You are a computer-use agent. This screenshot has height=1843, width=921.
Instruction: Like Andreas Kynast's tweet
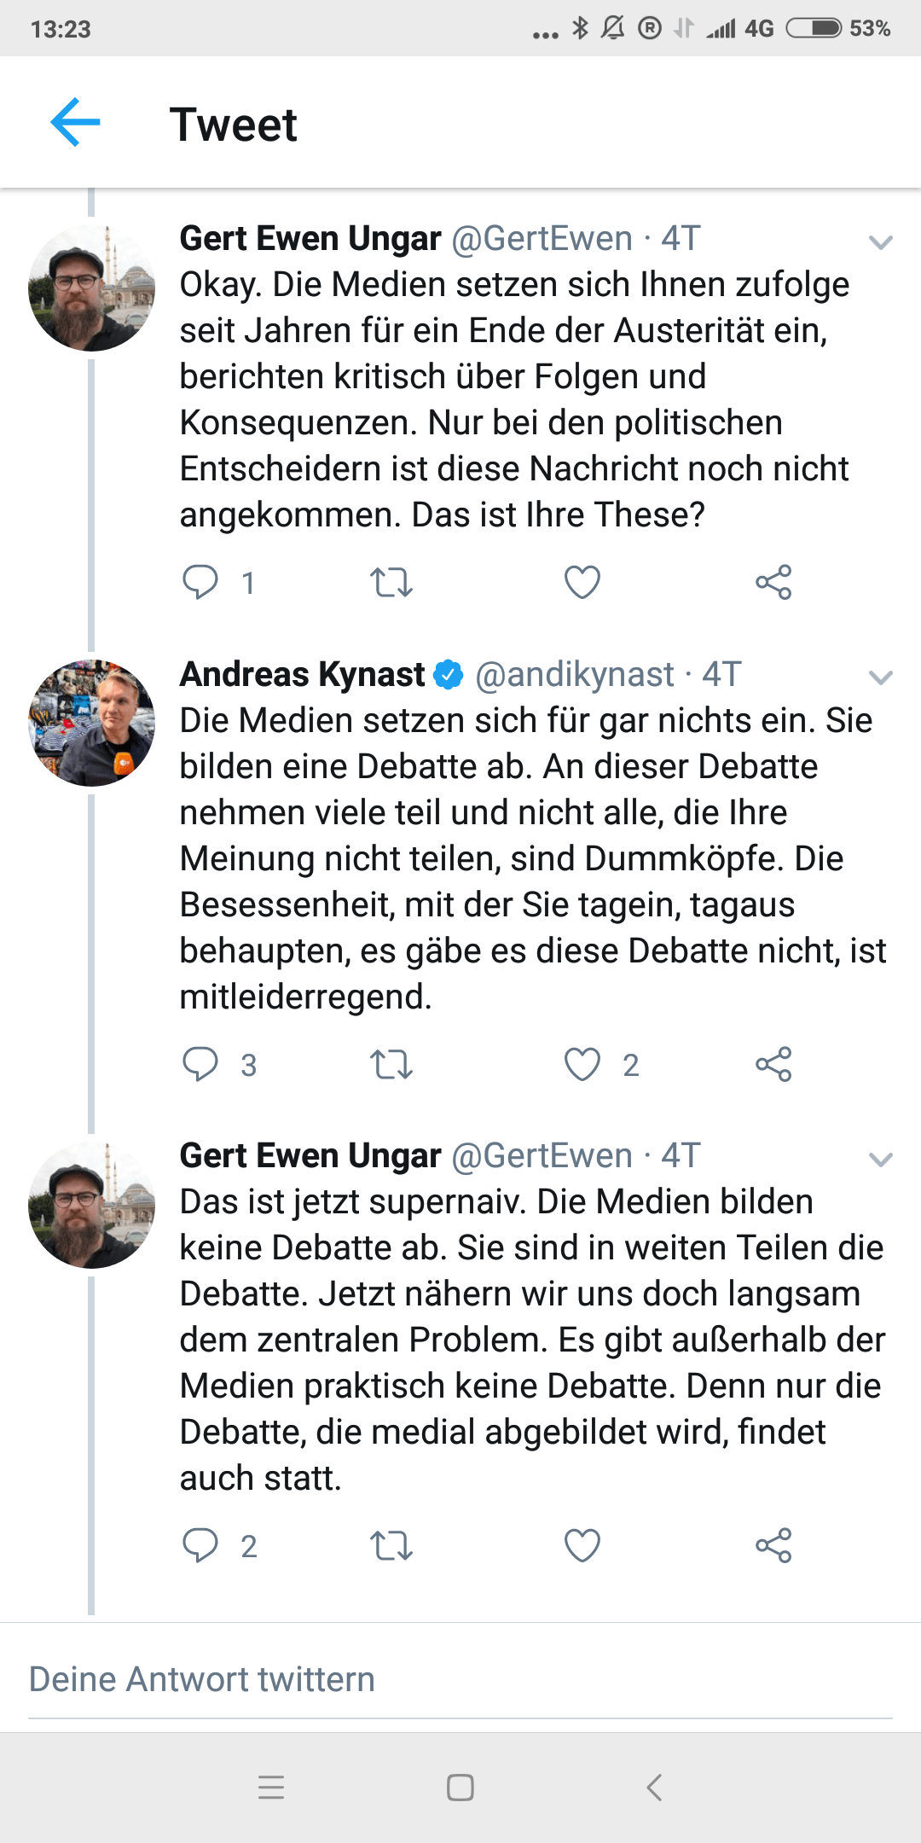(x=582, y=1064)
